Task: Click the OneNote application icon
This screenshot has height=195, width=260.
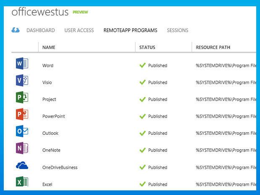Action: pyautogui.click(x=22, y=148)
